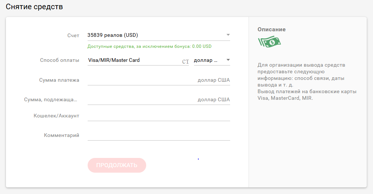Click the withdrawal description paragraph text
Viewport: 373px width, 194px height.
tap(307, 82)
